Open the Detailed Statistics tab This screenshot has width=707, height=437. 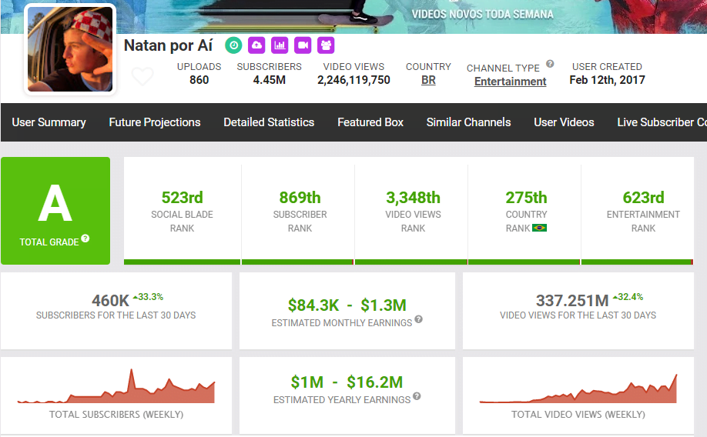[269, 122]
